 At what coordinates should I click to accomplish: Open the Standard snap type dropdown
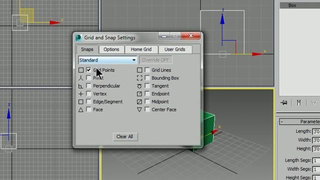point(107,60)
